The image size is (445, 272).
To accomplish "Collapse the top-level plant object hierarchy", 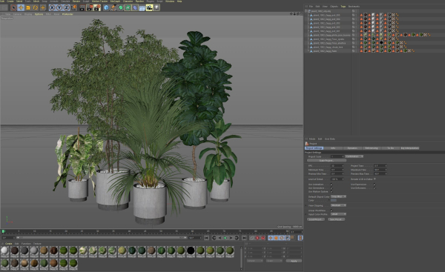I will coord(306,11).
